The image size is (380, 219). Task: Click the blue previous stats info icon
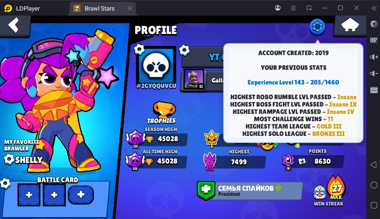click(x=317, y=27)
